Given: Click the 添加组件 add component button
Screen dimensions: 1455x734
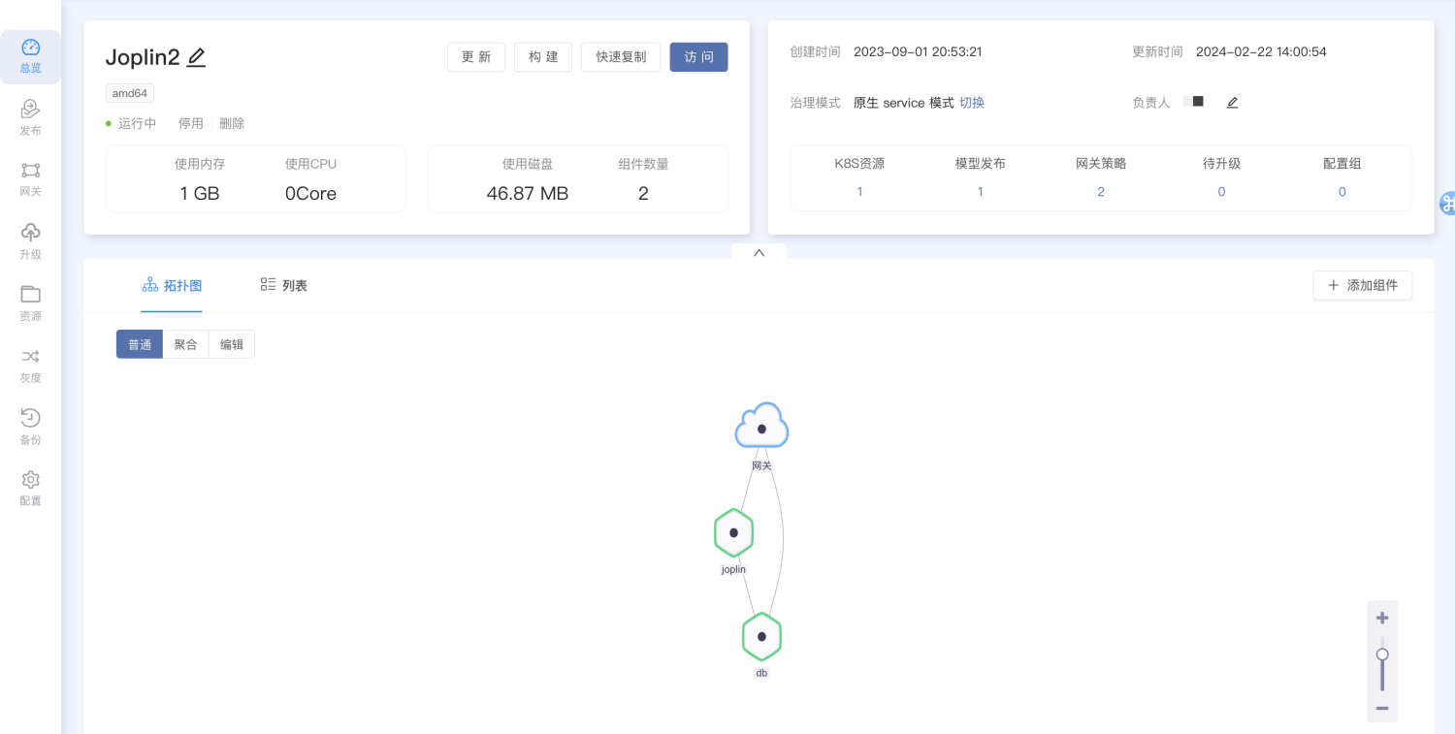Looking at the screenshot, I should point(1362,285).
